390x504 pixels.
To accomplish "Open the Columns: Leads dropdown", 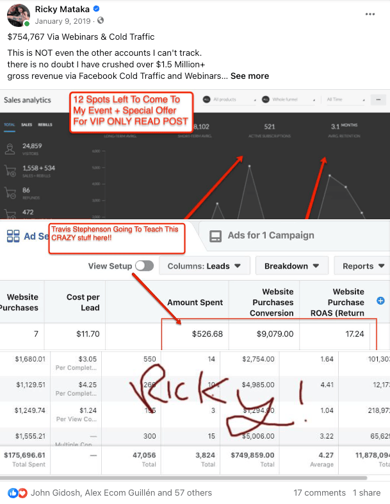I will click(x=204, y=266).
